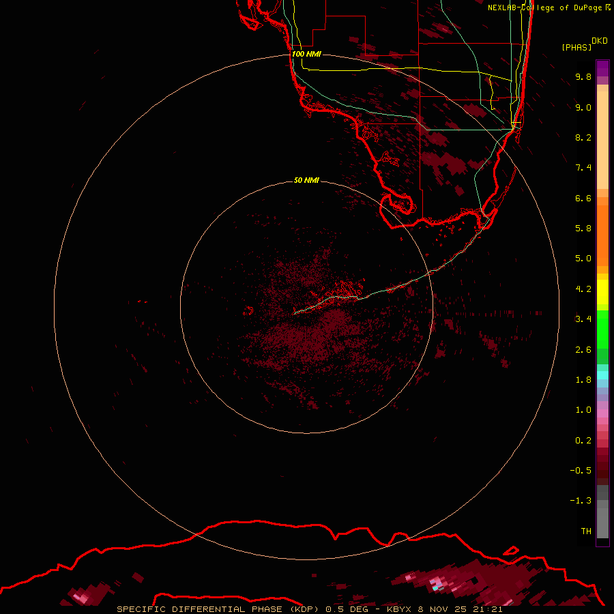614x614 pixels.
Task: Click the 1.0 value on the color scale
Action: [583, 410]
